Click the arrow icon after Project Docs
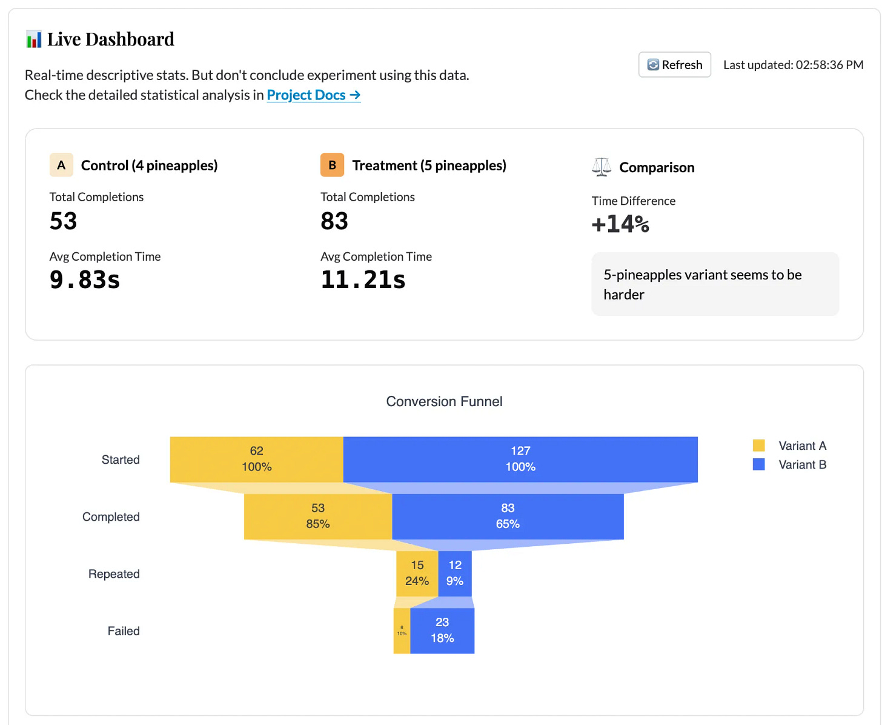This screenshot has height=725, width=882. click(354, 95)
